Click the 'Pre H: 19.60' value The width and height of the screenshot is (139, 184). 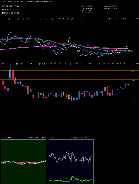point(87,8)
